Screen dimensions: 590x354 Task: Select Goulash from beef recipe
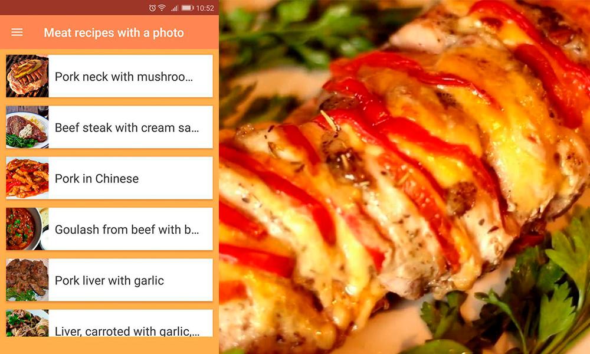click(x=110, y=229)
